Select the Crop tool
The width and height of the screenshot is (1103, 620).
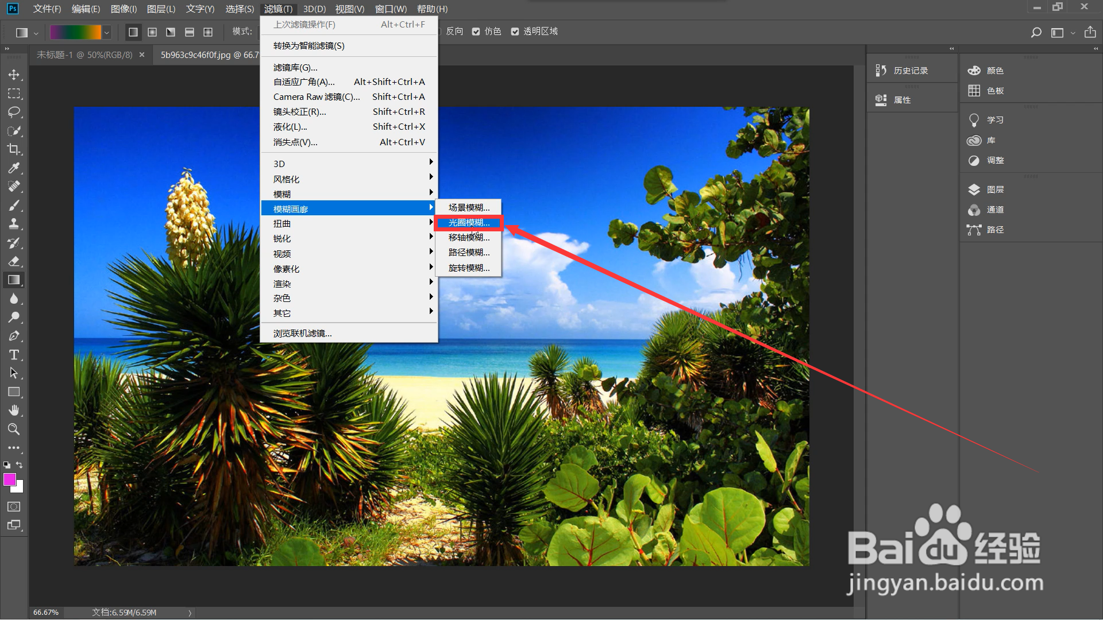(x=14, y=149)
